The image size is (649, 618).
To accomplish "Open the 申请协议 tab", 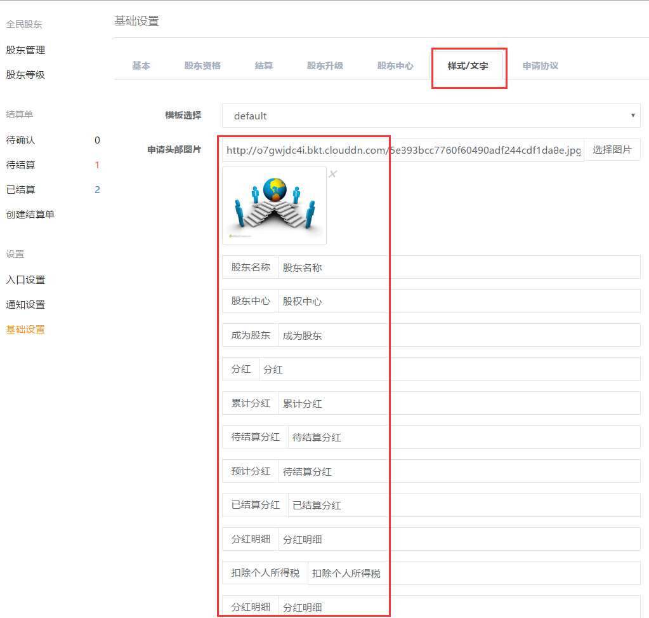I will (x=540, y=65).
